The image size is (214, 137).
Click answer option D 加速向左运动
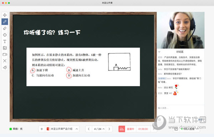pos(78,75)
